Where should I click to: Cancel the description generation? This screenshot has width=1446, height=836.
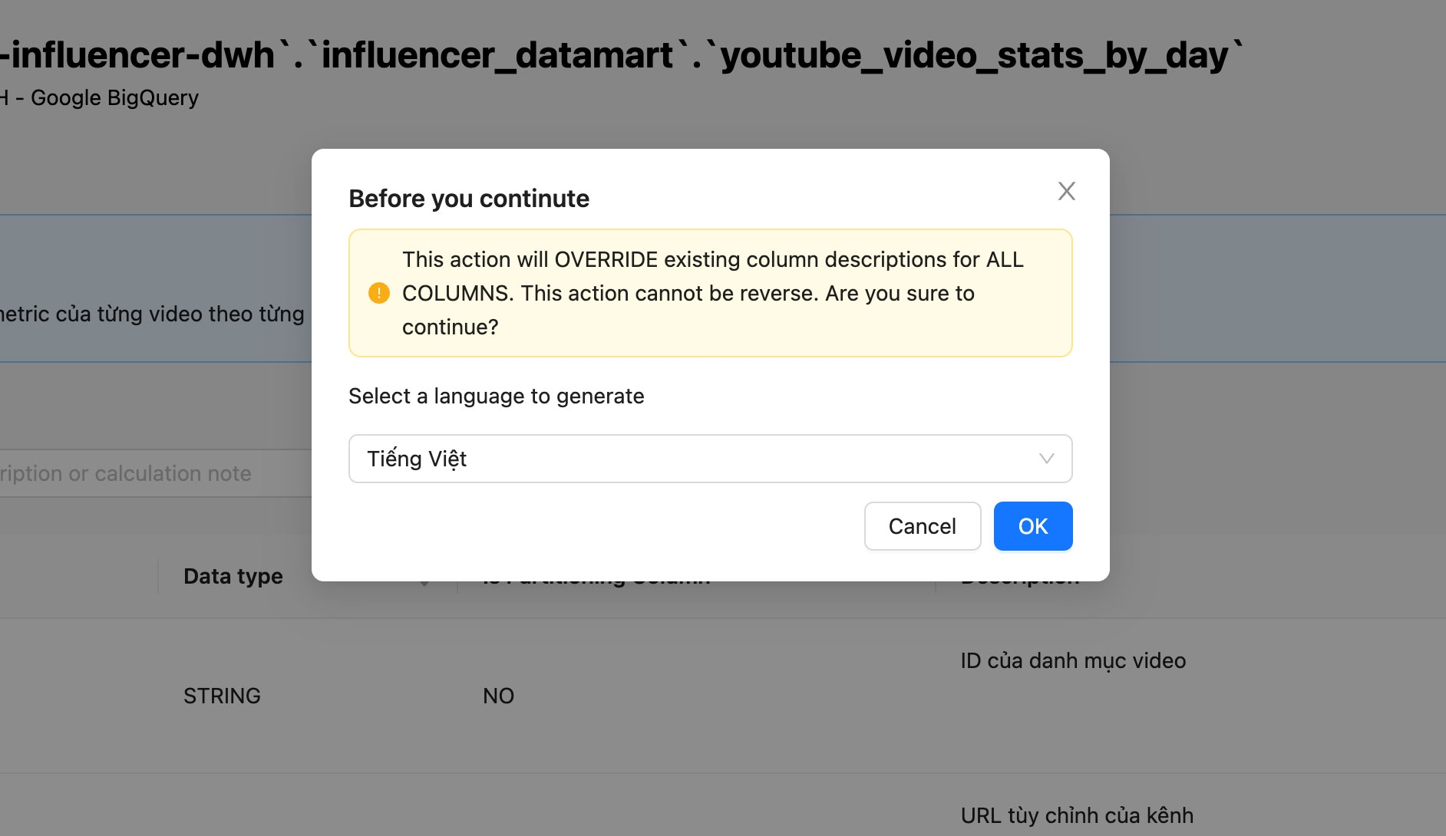point(922,526)
